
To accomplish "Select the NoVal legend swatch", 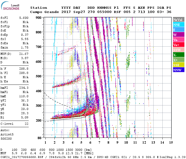I will [x=178, y=20].
